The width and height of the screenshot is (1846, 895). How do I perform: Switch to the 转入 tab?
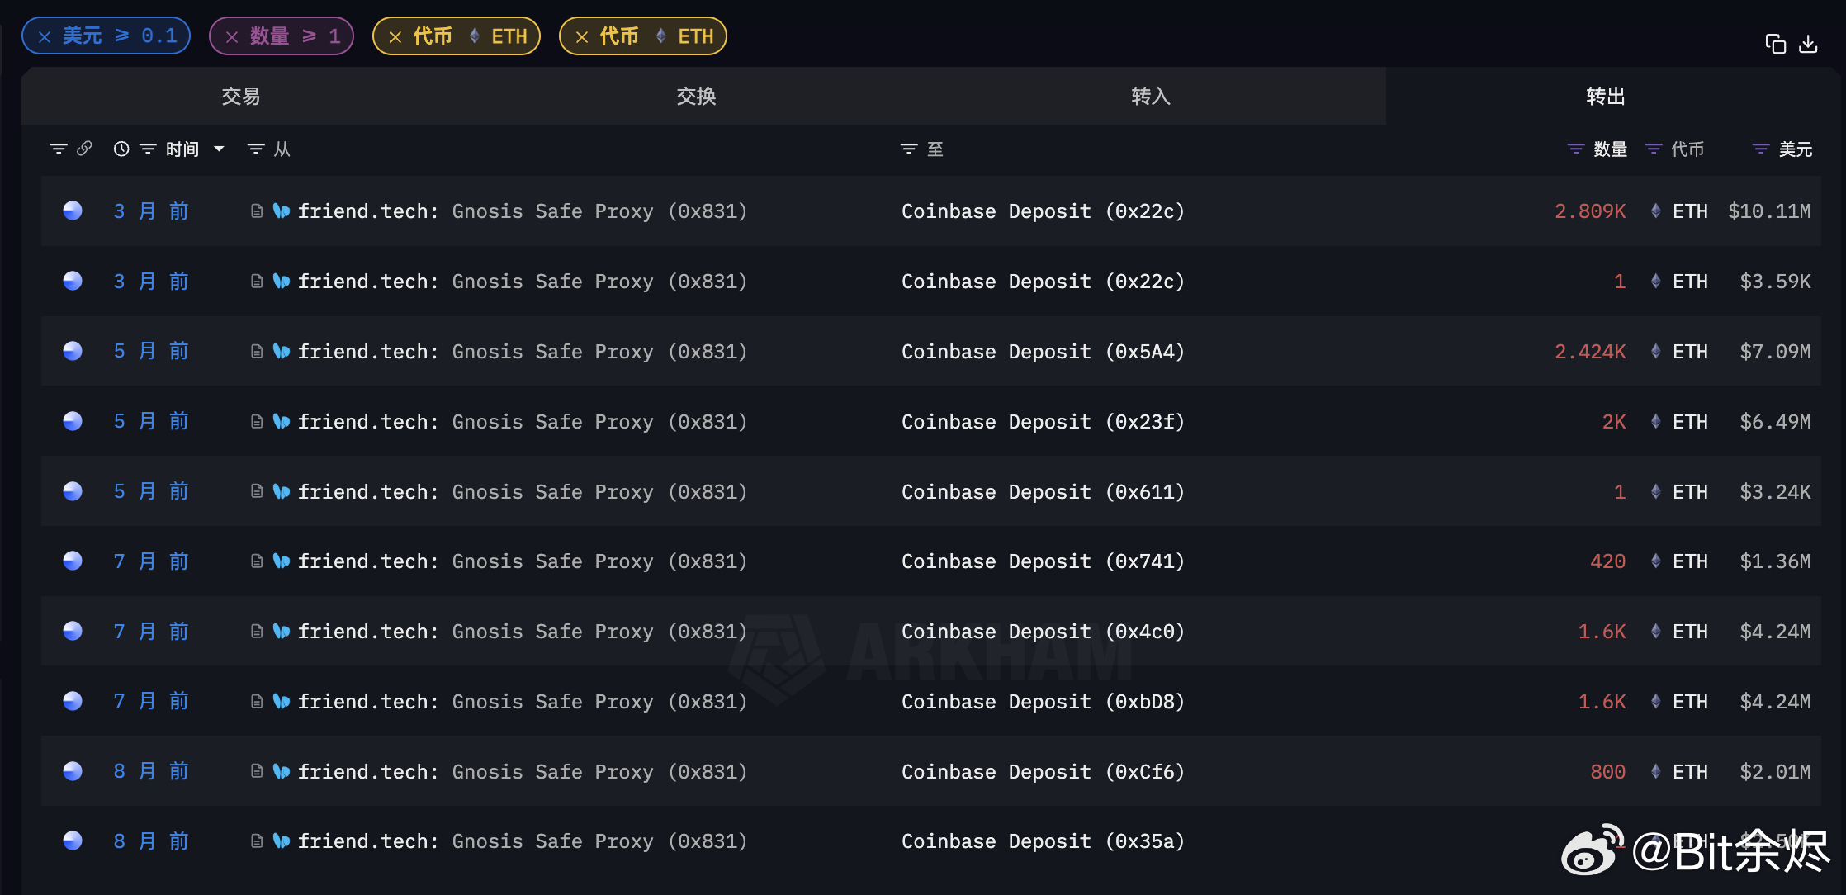(x=1151, y=96)
